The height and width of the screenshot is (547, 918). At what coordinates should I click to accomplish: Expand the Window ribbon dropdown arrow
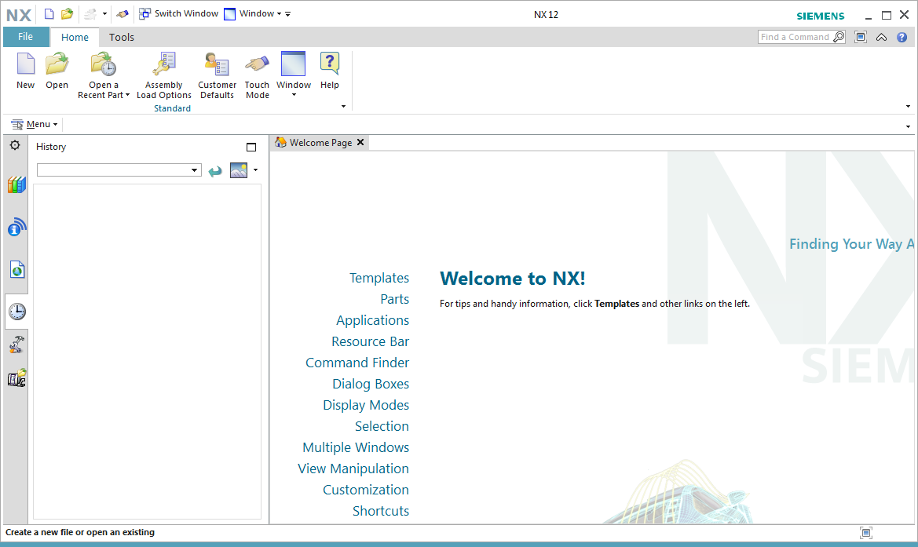pyautogui.click(x=294, y=95)
